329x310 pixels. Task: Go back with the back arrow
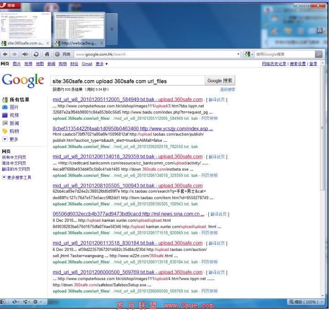click(x=5, y=54)
